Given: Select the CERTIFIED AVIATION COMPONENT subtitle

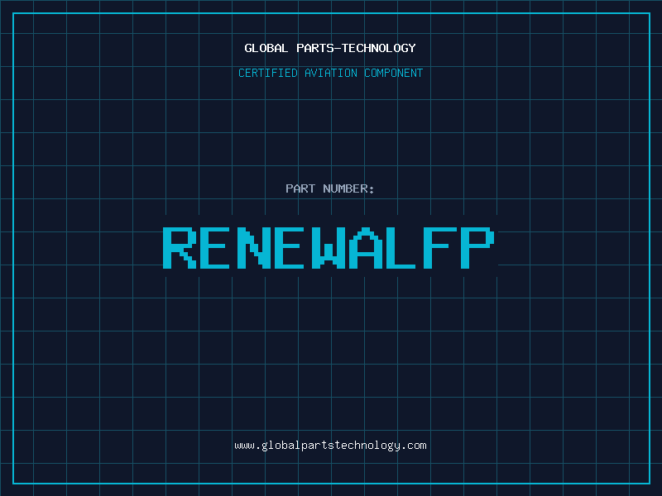Looking at the screenshot, I should [x=330, y=73].
